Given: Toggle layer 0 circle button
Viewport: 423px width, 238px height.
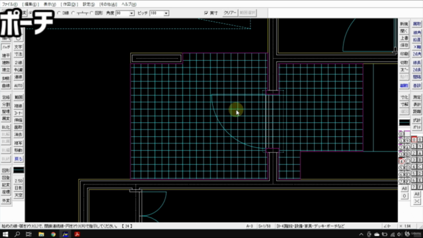Looking at the screenshot, I should click(x=401, y=134).
